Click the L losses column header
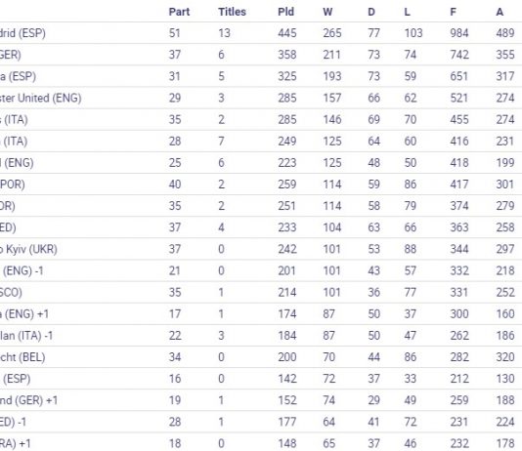This screenshot has height=451, width=522. tap(407, 12)
